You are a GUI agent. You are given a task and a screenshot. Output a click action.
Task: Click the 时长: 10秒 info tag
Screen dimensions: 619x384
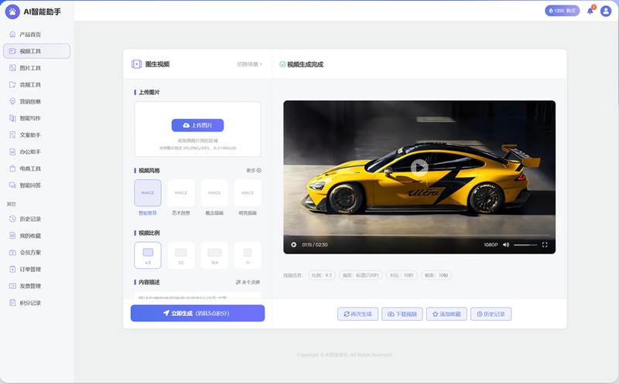(x=402, y=275)
